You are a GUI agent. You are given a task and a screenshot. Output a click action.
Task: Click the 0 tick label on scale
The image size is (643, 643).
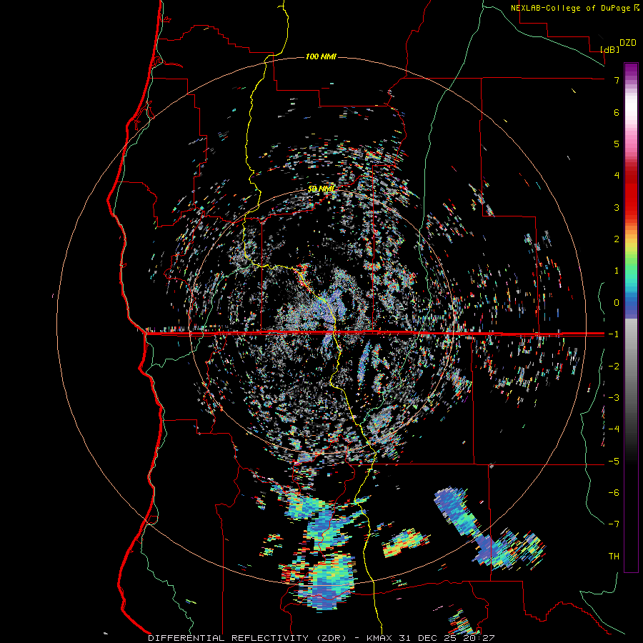pyautogui.click(x=617, y=303)
